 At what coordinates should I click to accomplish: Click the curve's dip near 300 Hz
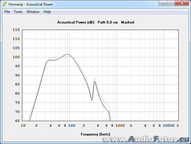(x=92, y=100)
